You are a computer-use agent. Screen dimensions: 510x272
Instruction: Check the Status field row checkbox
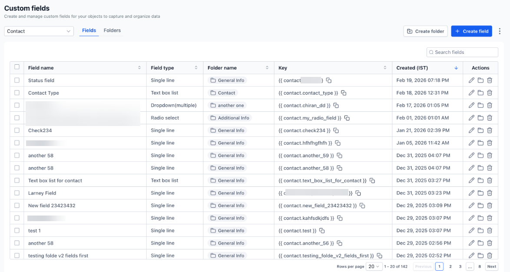click(x=17, y=80)
